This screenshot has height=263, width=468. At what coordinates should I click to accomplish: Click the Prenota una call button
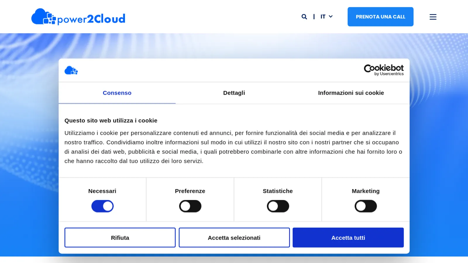coord(381,17)
